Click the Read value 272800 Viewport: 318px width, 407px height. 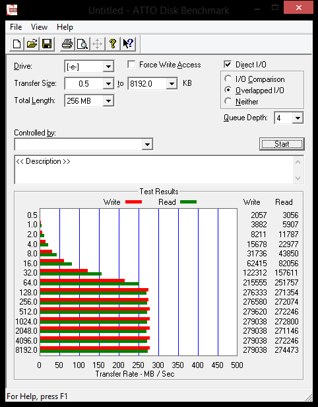[x=286, y=322]
